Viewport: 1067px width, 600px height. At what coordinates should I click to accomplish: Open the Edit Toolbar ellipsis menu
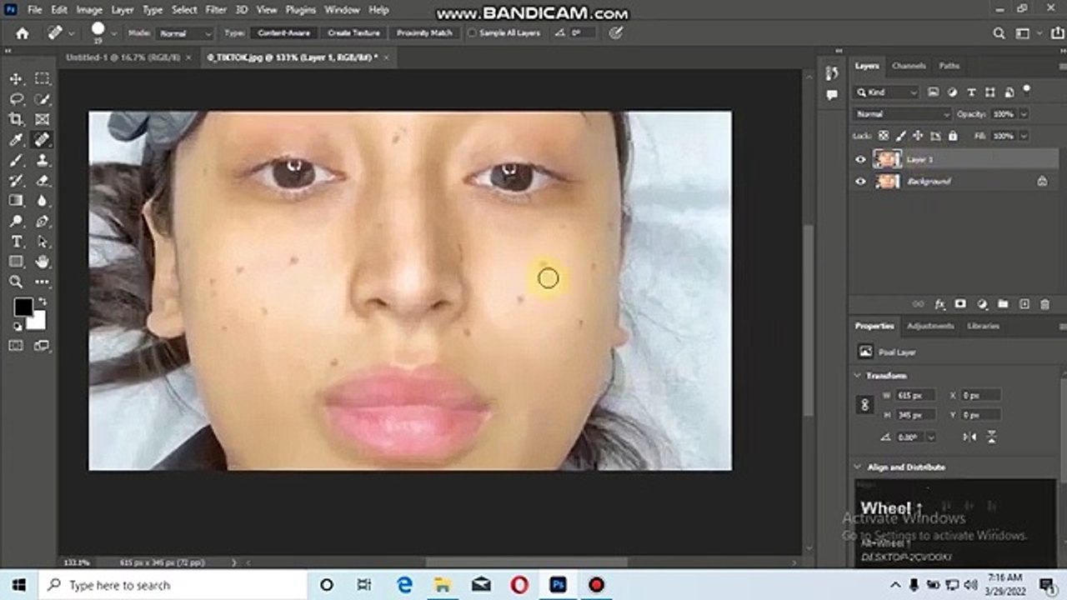pos(43,282)
